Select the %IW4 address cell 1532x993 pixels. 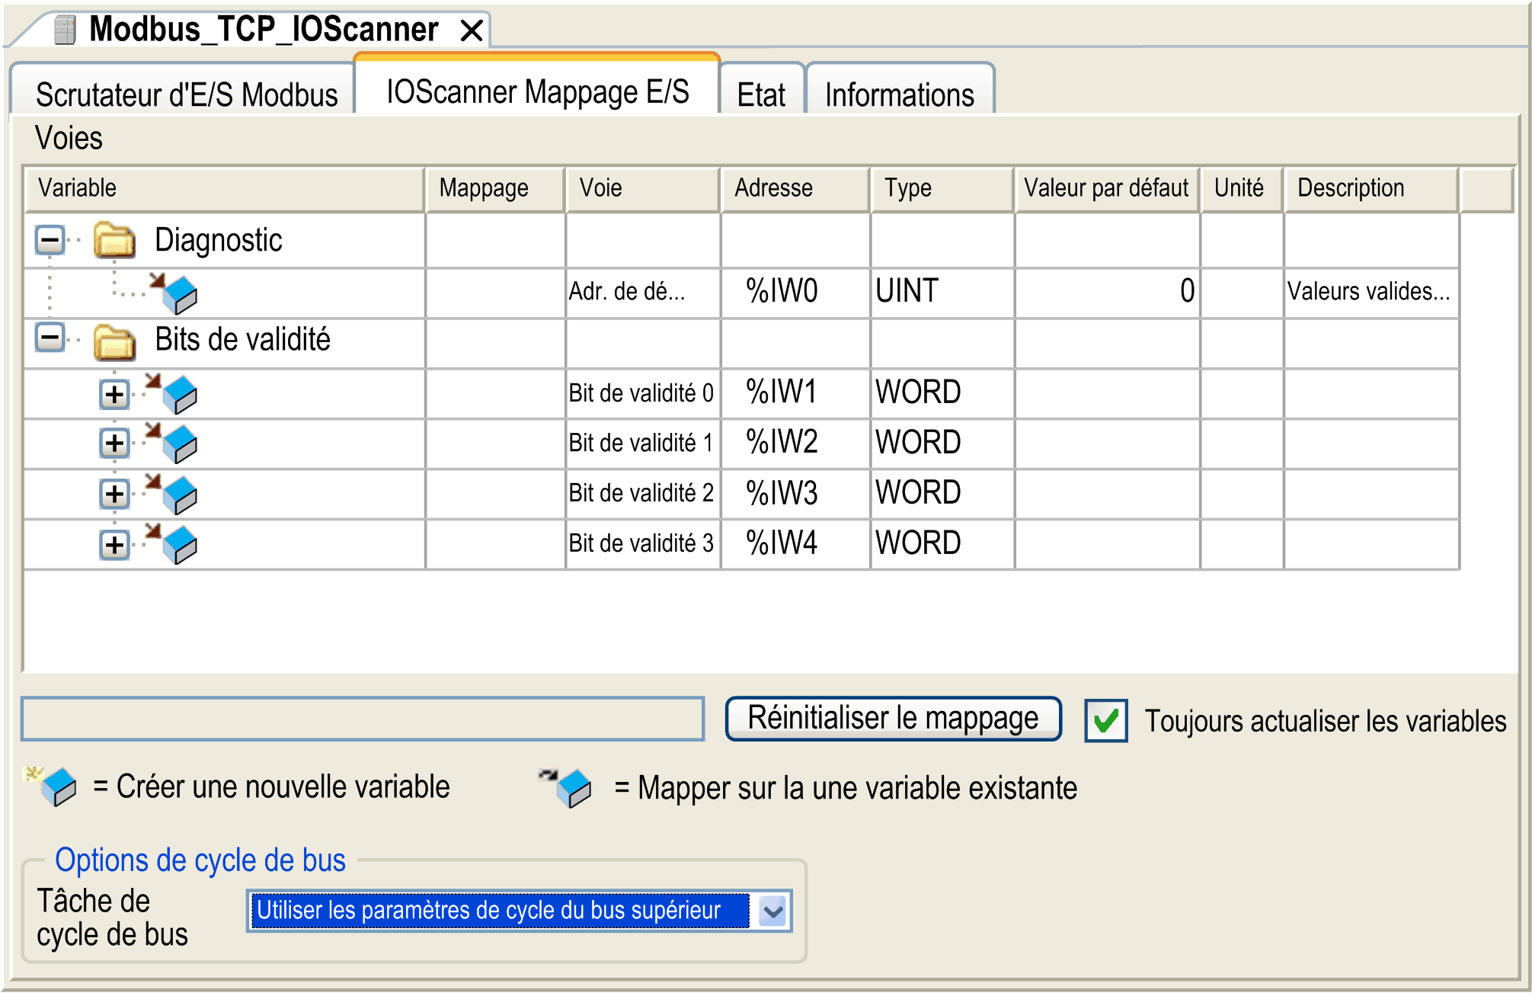[x=795, y=544]
